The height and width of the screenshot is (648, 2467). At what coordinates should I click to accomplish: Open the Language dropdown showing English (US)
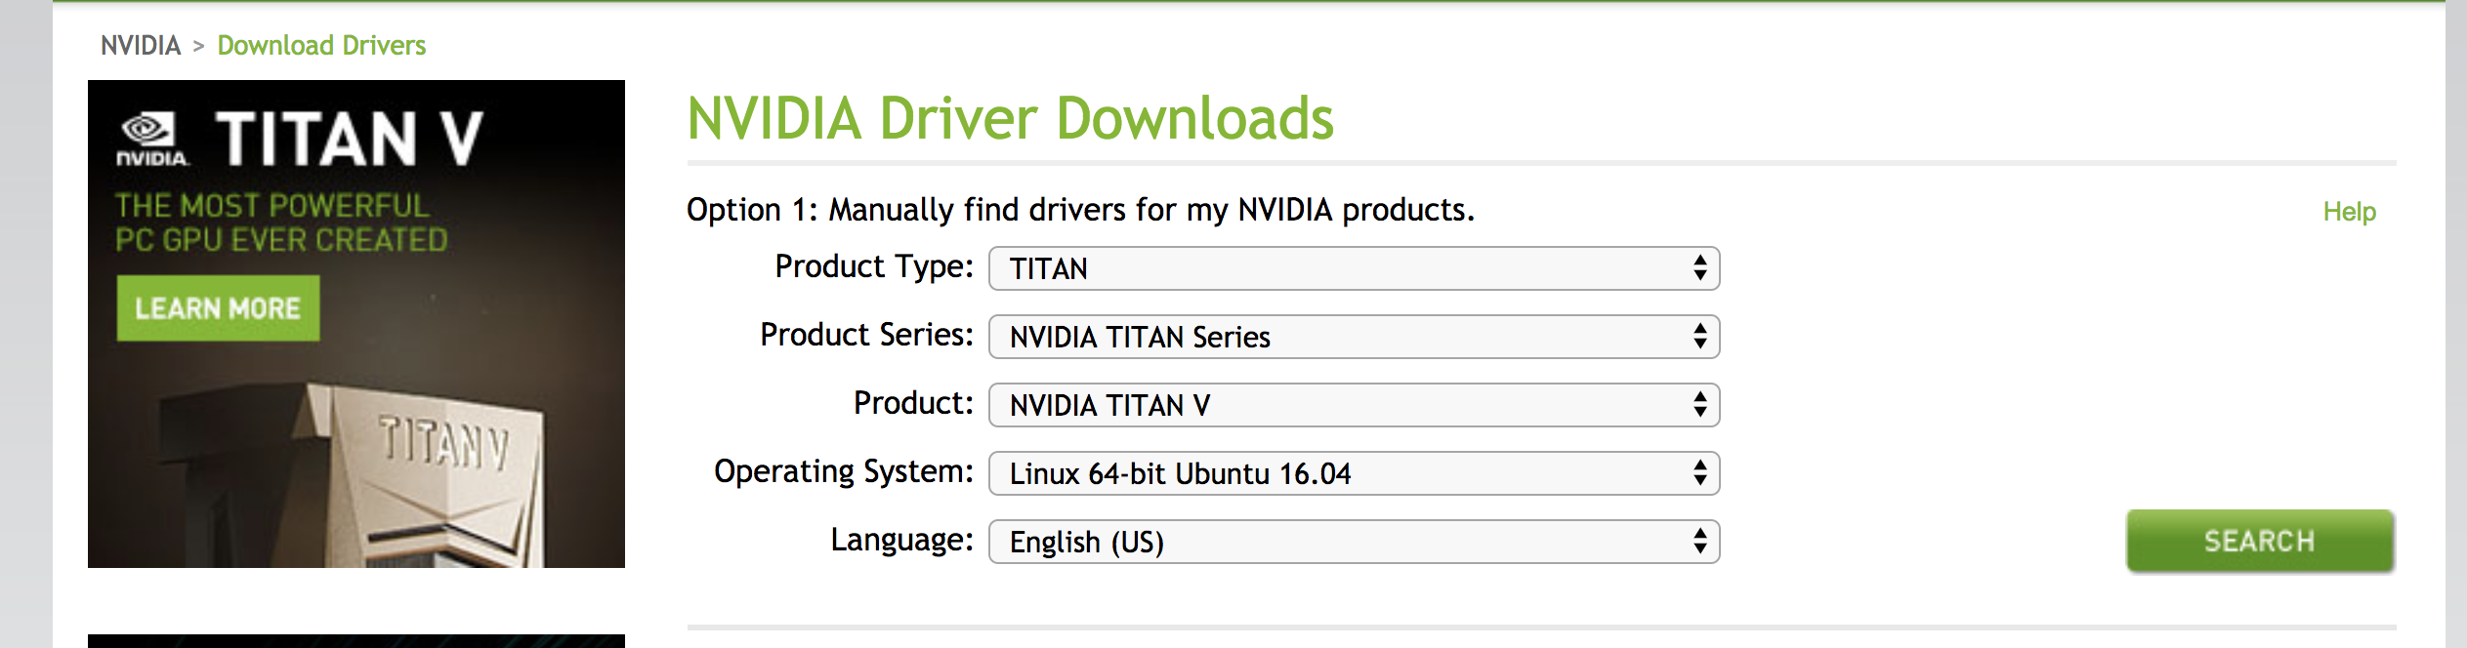(1354, 542)
